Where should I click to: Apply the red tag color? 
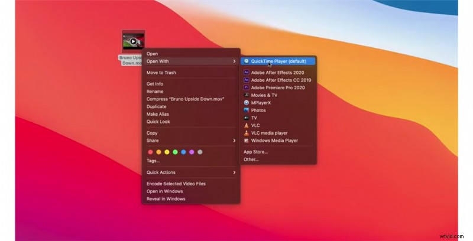click(151, 152)
